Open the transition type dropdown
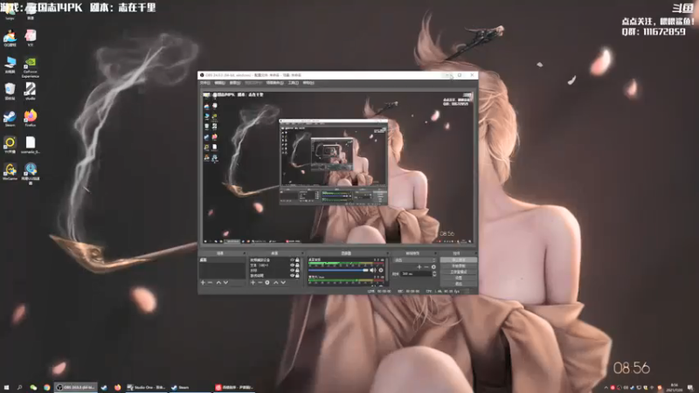The height and width of the screenshot is (393, 699). point(414,260)
